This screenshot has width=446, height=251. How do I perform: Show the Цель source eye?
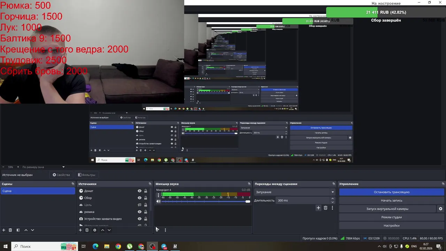(140, 205)
